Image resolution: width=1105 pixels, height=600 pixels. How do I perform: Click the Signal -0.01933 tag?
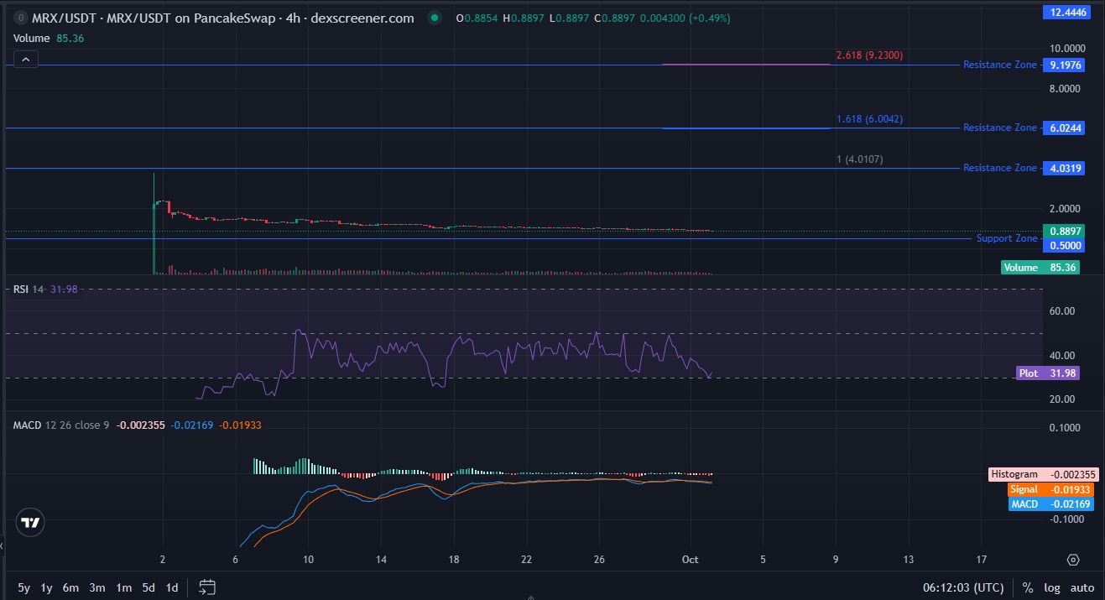coord(1052,489)
